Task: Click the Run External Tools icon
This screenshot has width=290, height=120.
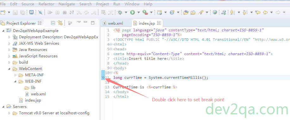Action: (145, 12)
